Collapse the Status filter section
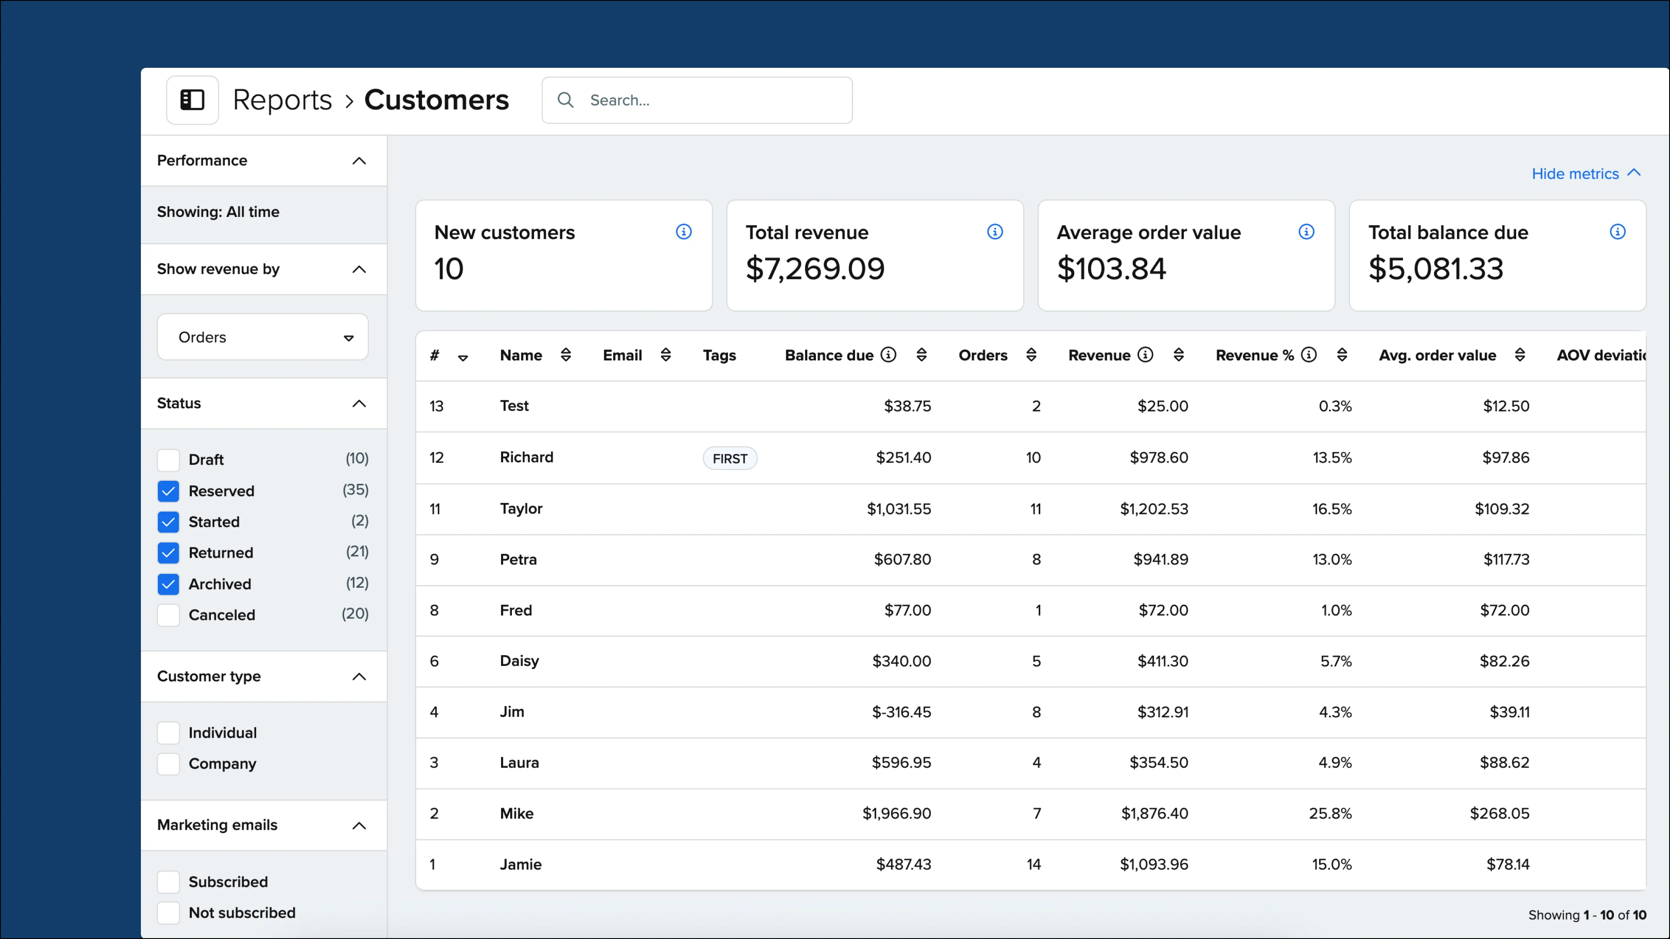The width and height of the screenshot is (1670, 939). coord(358,403)
